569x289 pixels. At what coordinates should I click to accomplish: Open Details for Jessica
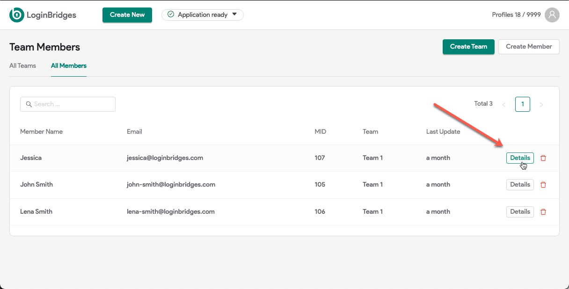pyautogui.click(x=520, y=158)
